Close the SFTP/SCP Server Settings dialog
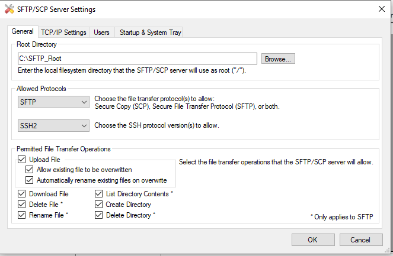393x256 pixels. tap(381, 9)
